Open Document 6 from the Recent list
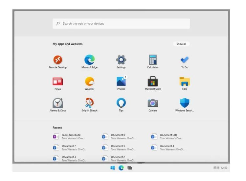 (118, 136)
